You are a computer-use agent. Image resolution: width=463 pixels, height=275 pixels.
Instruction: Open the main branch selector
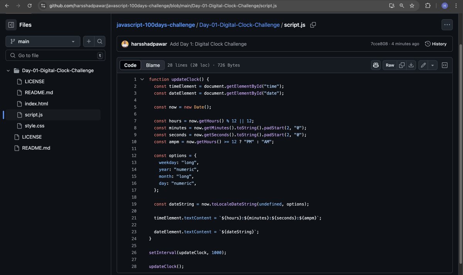(x=43, y=41)
